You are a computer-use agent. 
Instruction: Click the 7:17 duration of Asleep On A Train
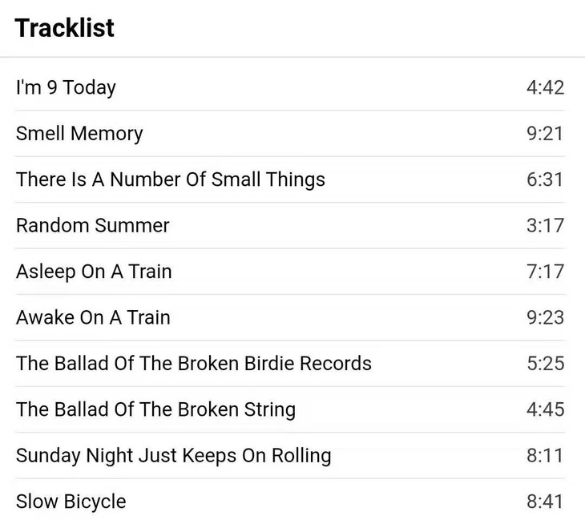[545, 272]
